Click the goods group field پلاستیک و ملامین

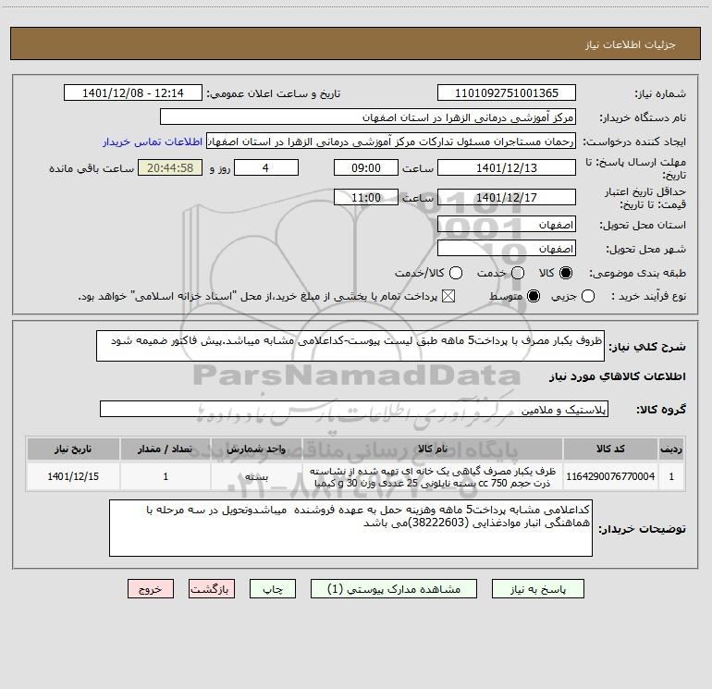pos(354,409)
